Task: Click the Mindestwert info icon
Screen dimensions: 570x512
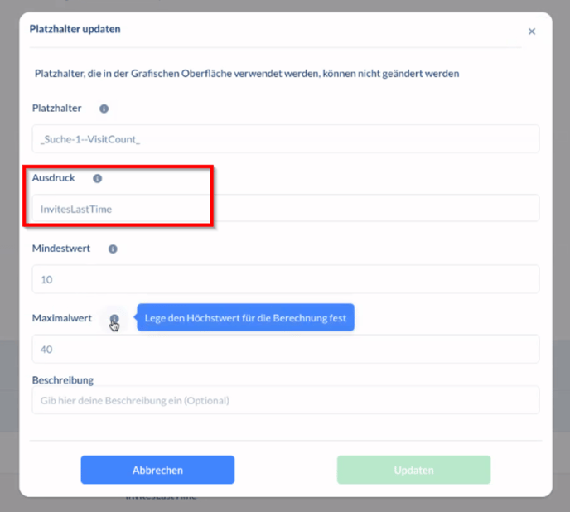Action: [x=113, y=249]
